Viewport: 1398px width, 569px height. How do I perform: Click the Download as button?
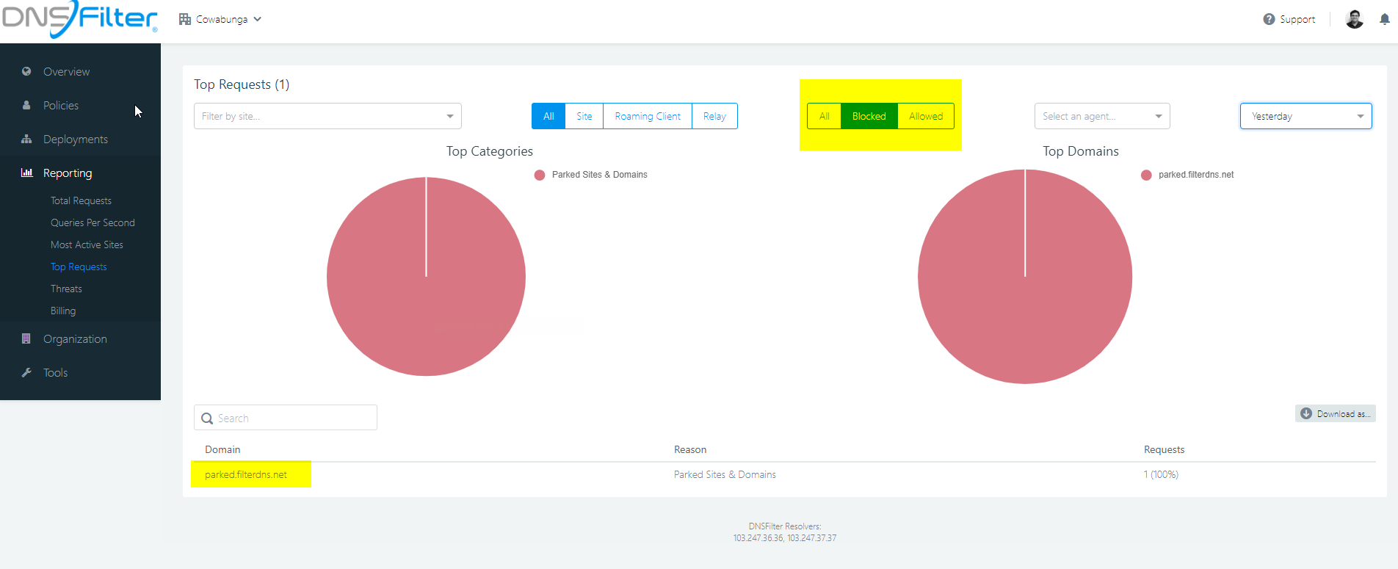(1336, 413)
